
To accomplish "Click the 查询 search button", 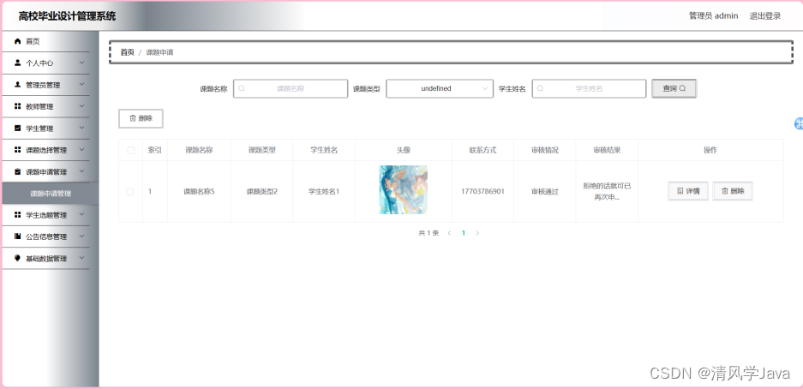I will [x=674, y=88].
